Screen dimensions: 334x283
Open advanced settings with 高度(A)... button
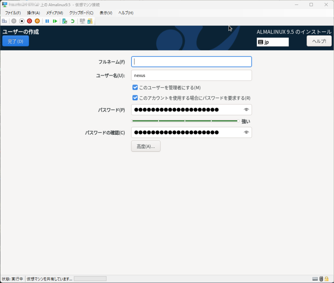pos(146,146)
